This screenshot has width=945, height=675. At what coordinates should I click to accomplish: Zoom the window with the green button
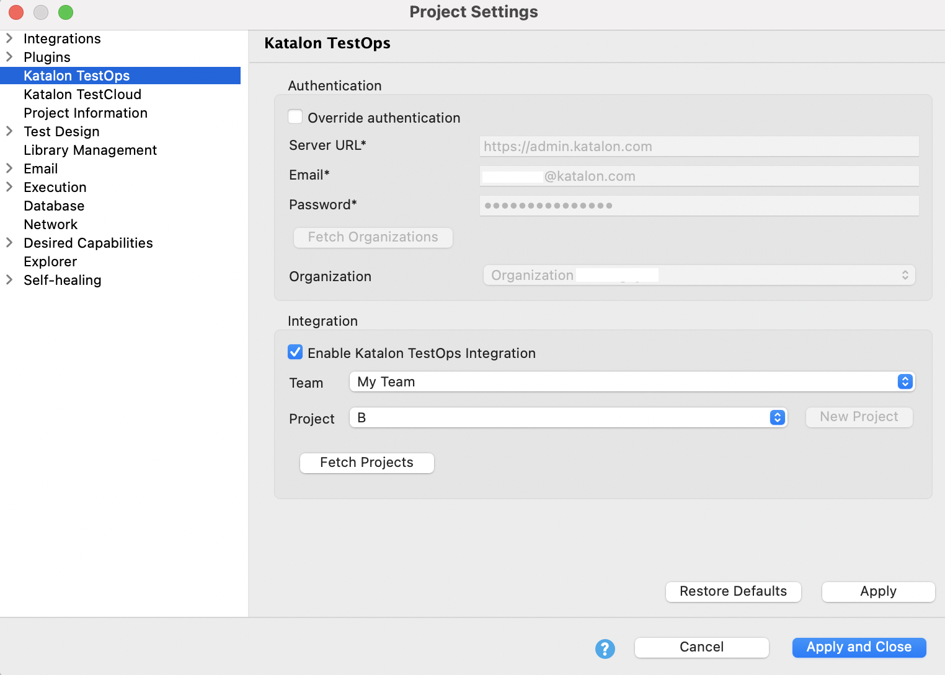(x=66, y=12)
